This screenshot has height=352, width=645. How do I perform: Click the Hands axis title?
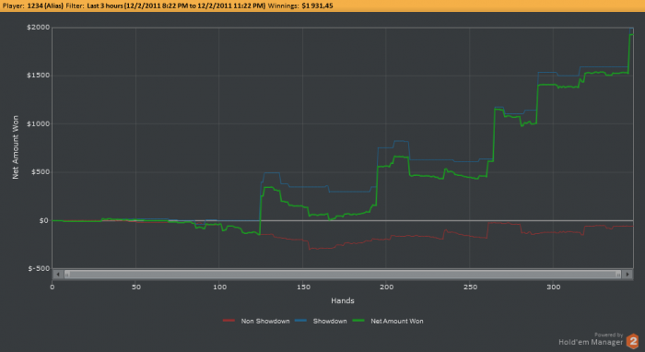(343, 300)
